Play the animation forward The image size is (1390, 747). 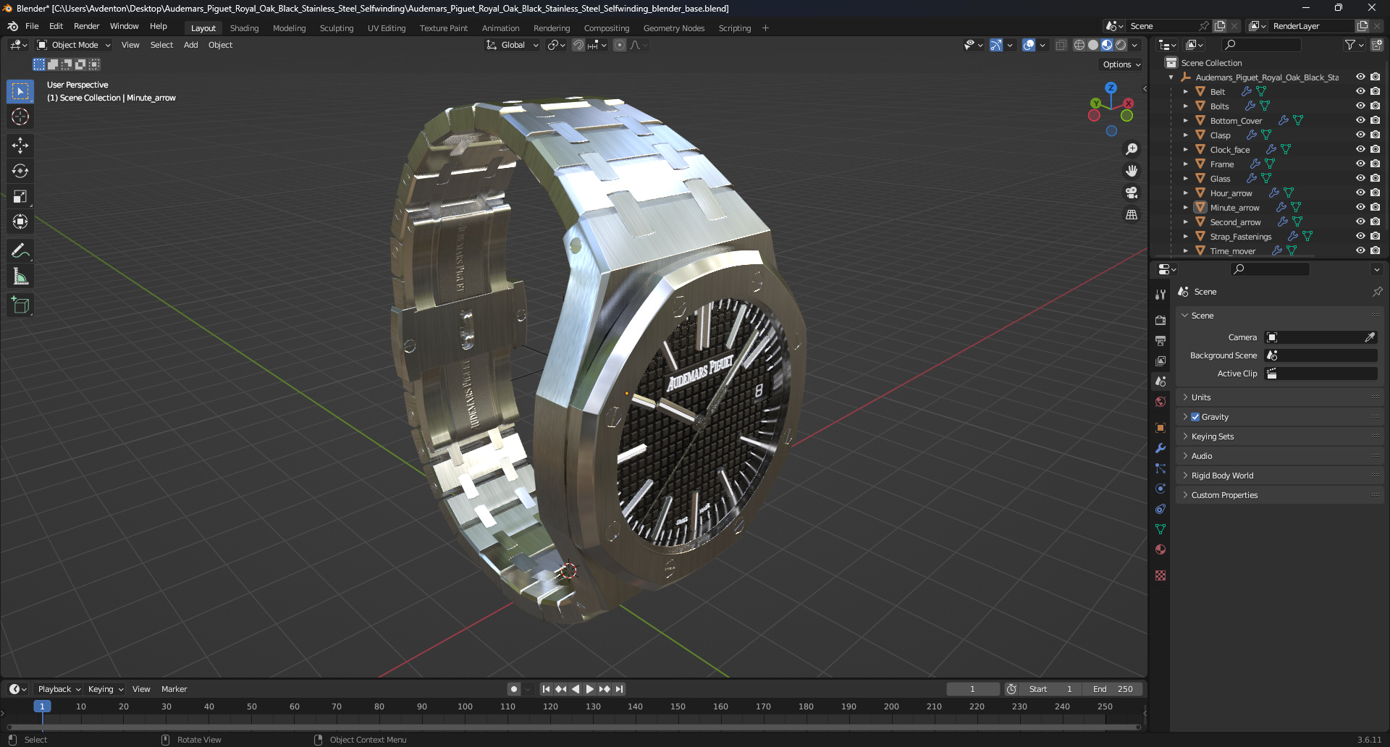(x=589, y=689)
